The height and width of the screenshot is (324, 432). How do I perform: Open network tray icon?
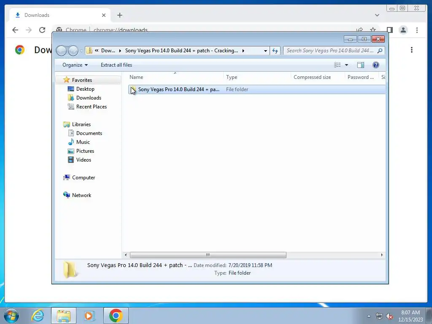379,316
